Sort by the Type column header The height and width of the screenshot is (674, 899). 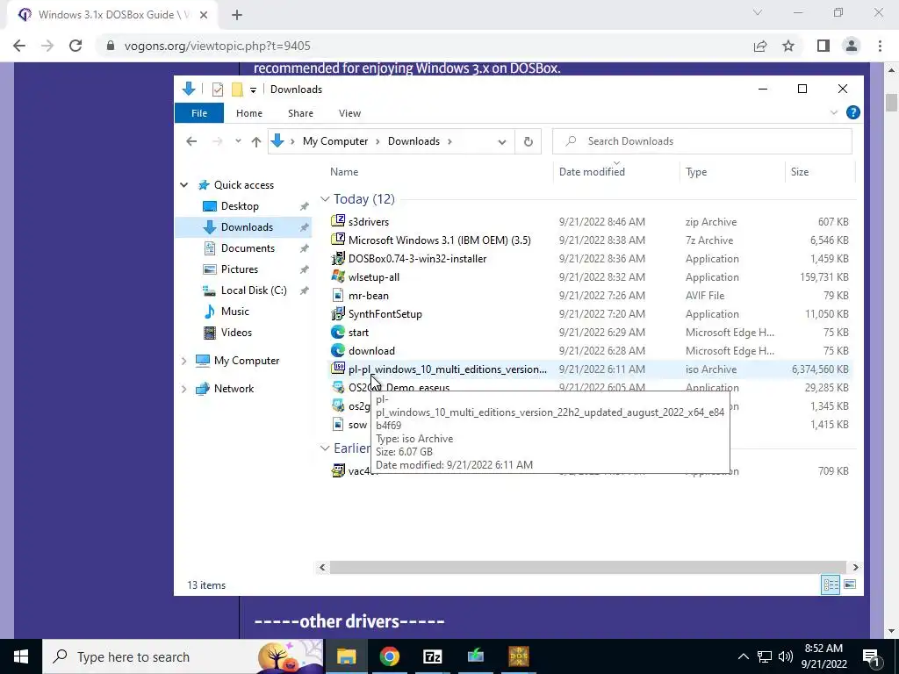tap(732, 172)
